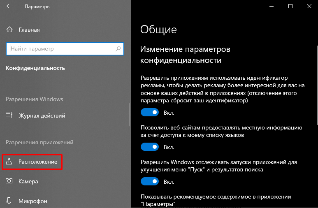Open the Главная home icon
The height and width of the screenshot is (208, 318).
(9, 30)
